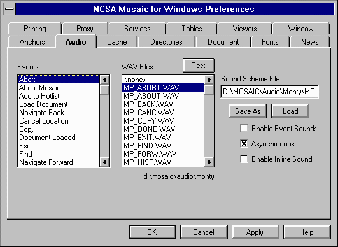This screenshot has width=338, height=247.
Task: Click the WAV Files scrollbar thumb
Action: tap(209, 90)
